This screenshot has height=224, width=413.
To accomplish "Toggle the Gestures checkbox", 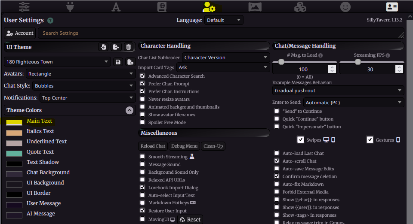I will (x=370, y=140).
